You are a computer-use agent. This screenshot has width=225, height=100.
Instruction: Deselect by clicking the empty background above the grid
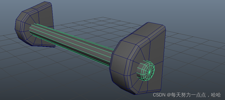[112, 7]
